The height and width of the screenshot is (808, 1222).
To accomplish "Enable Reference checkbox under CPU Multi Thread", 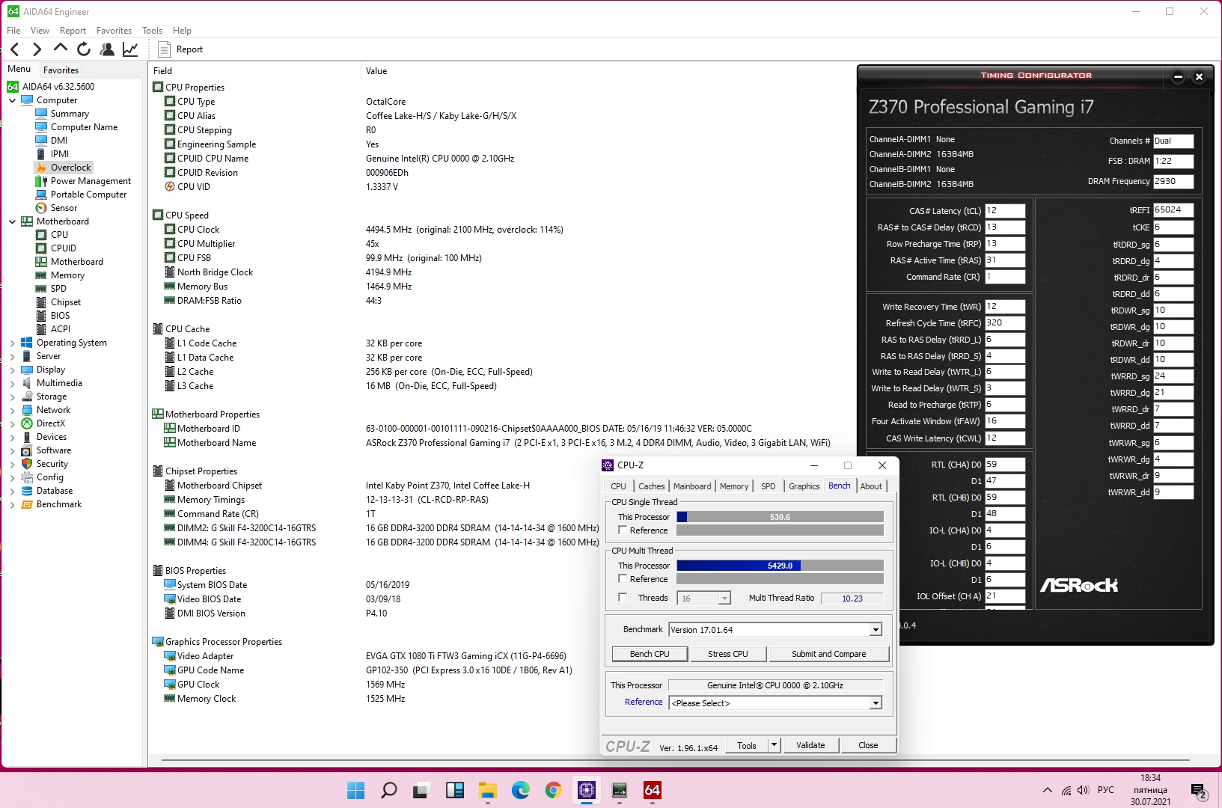I will coord(623,579).
